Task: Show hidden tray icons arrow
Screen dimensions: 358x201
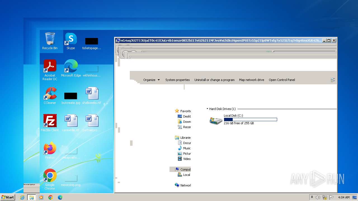Action: pyautogui.click(x=312, y=197)
